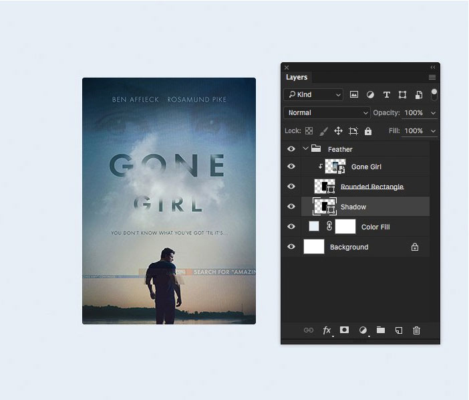Lock transparent pixels icon
The width and height of the screenshot is (469, 400).
[x=309, y=131]
